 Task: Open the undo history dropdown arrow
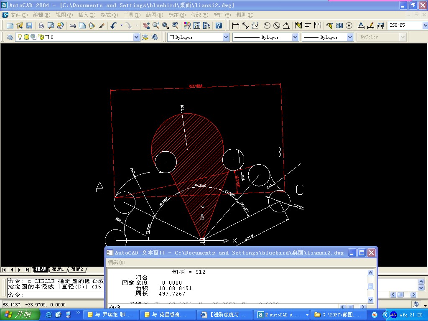click(x=122, y=25)
